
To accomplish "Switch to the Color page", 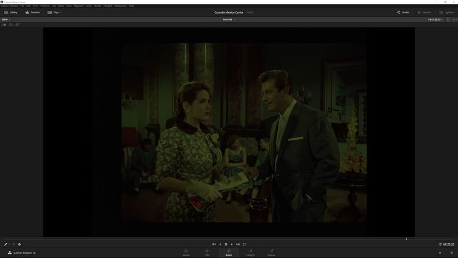I will click(x=229, y=253).
